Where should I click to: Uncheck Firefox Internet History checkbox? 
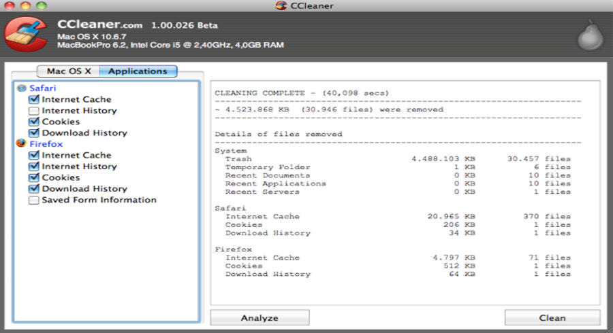pos(34,166)
